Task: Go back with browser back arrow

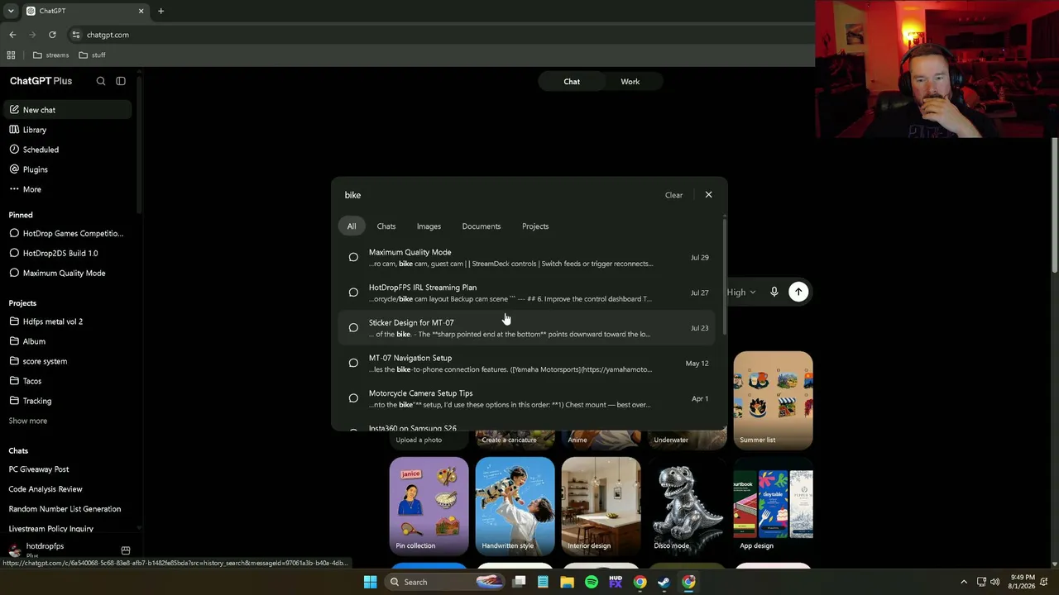Action: (x=12, y=35)
